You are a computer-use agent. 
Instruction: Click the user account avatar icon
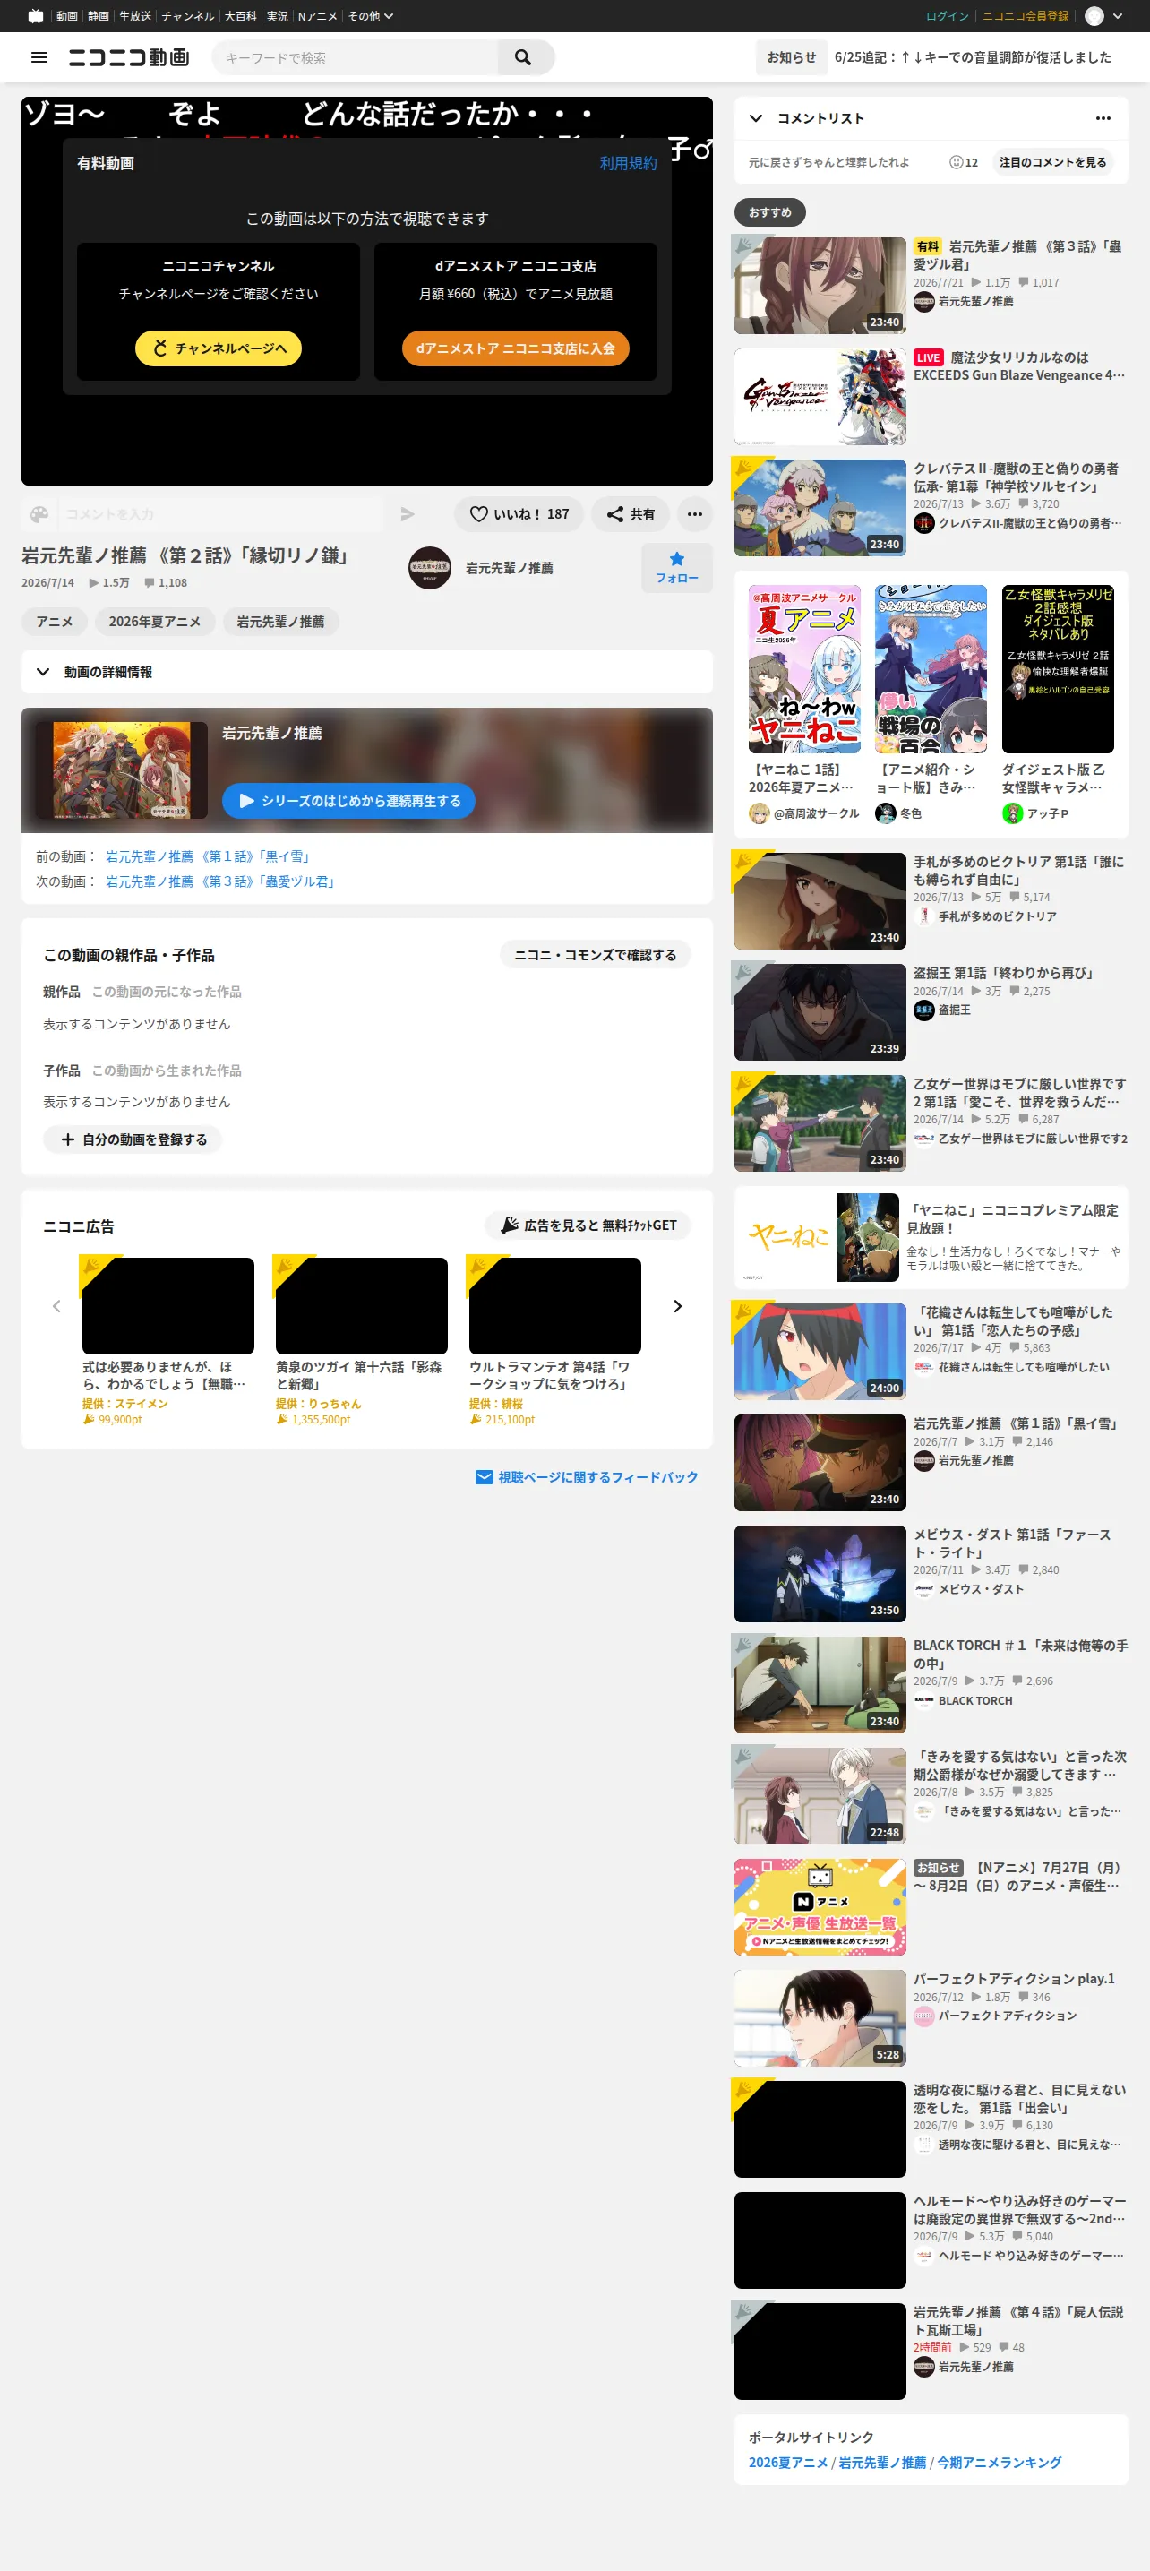[x=1094, y=16]
